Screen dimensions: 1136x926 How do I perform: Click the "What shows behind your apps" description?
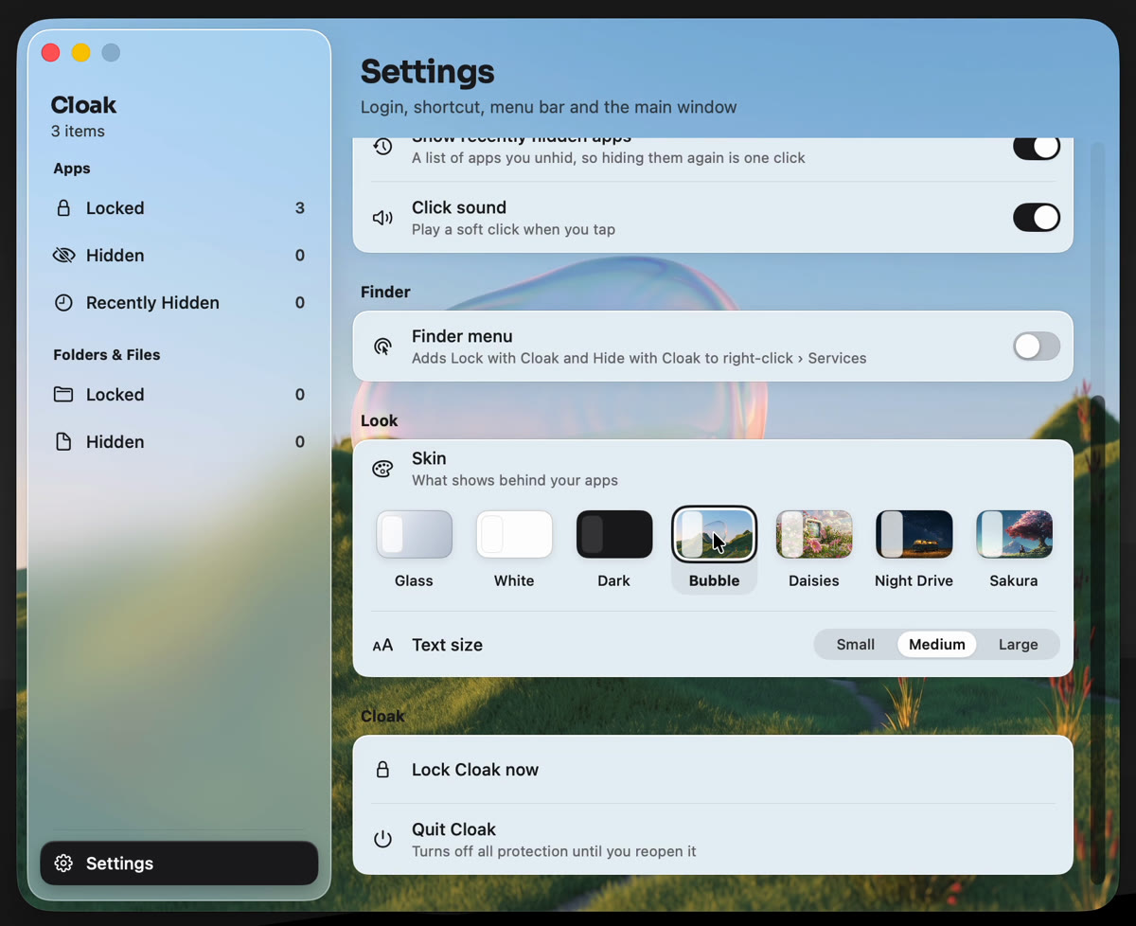click(515, 481)
